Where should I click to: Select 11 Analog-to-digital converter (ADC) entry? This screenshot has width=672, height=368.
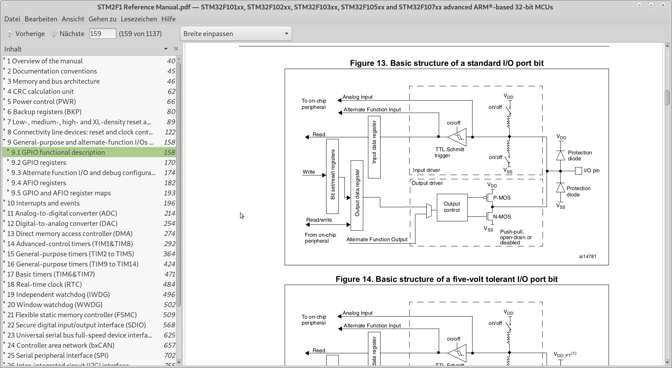89,213
